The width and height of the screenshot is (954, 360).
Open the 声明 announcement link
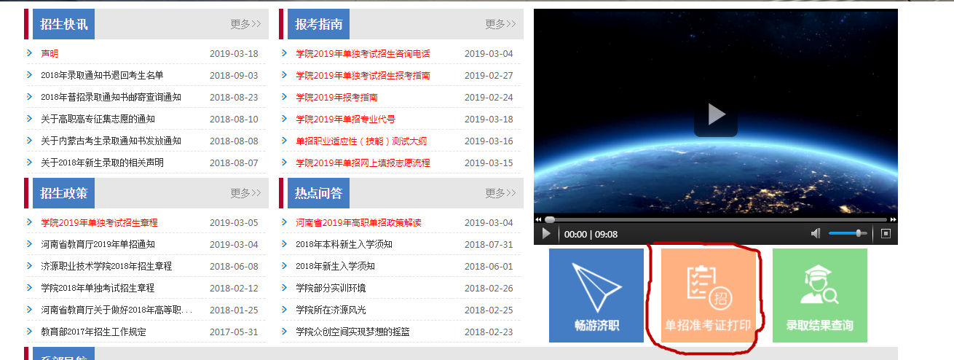tap(50, 54)
